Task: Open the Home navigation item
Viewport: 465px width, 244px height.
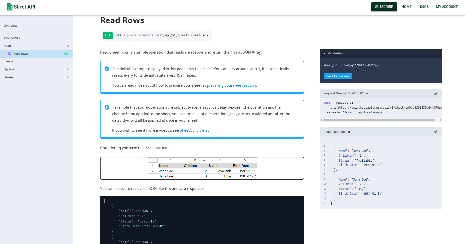Action: (x=406, y=7)
